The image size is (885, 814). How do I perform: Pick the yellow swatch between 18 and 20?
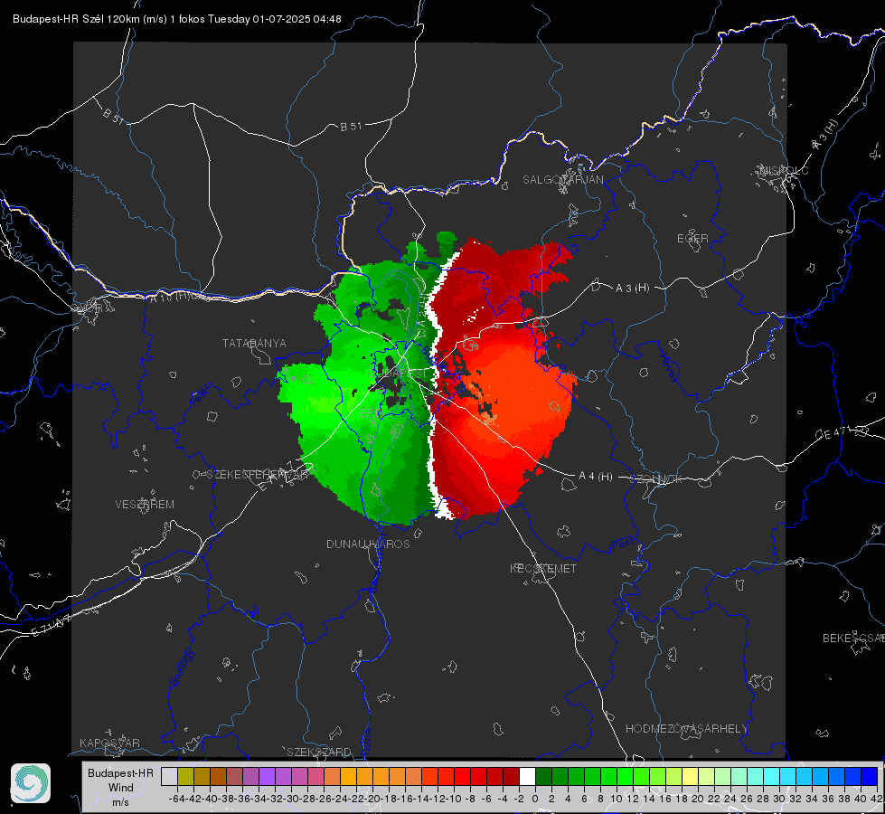(690, 777)
